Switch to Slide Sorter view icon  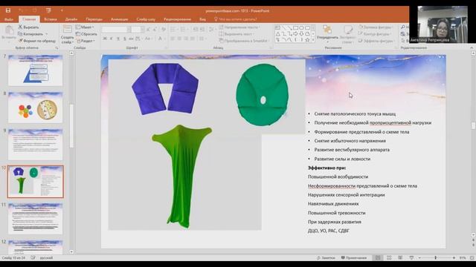tap(389, 257)
